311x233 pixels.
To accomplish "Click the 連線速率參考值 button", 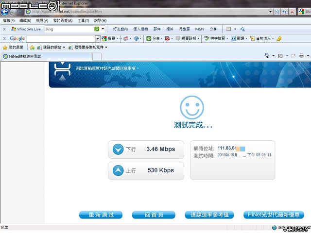I will coord(209,215).
